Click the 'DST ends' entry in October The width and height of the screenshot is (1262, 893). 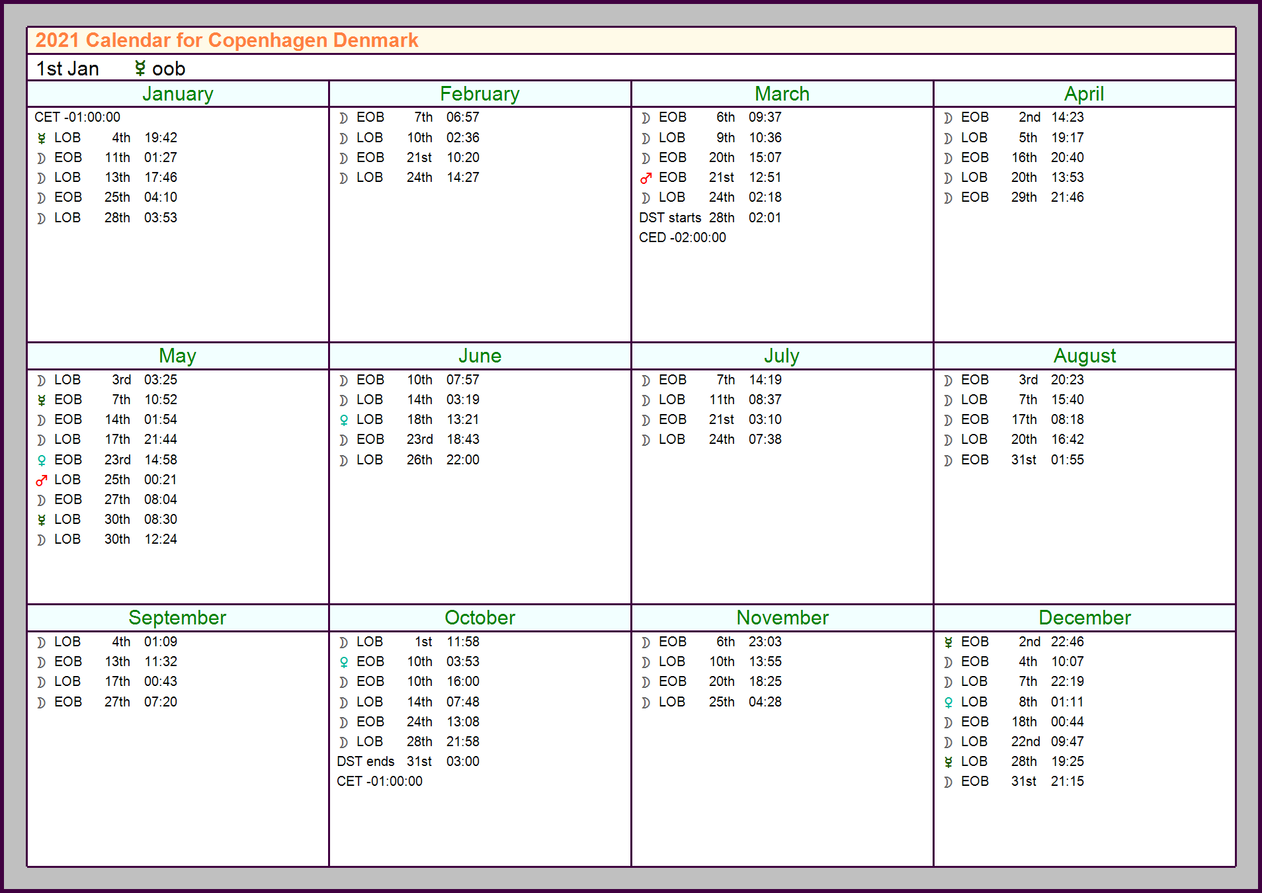[366, 761]
